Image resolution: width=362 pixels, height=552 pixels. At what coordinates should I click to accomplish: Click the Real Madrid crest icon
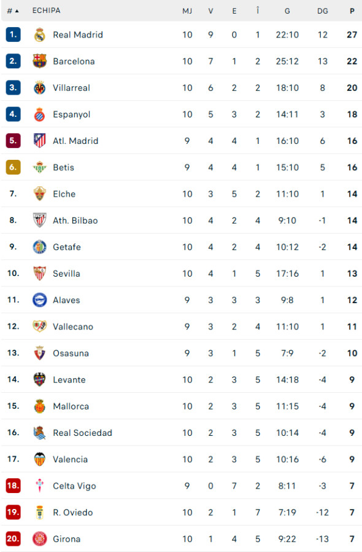pos(39,34)
